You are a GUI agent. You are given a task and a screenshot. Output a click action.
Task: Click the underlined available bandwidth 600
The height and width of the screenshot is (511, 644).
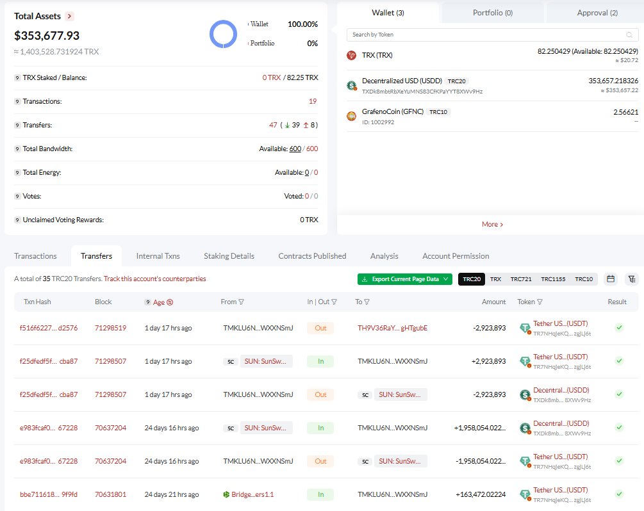pos(295,149)
